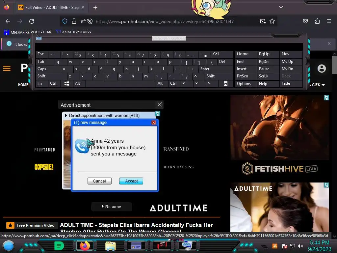The height and width of the screenshot is (253, 337).
Task: Reload the current page
Action: tap(32, 21)
